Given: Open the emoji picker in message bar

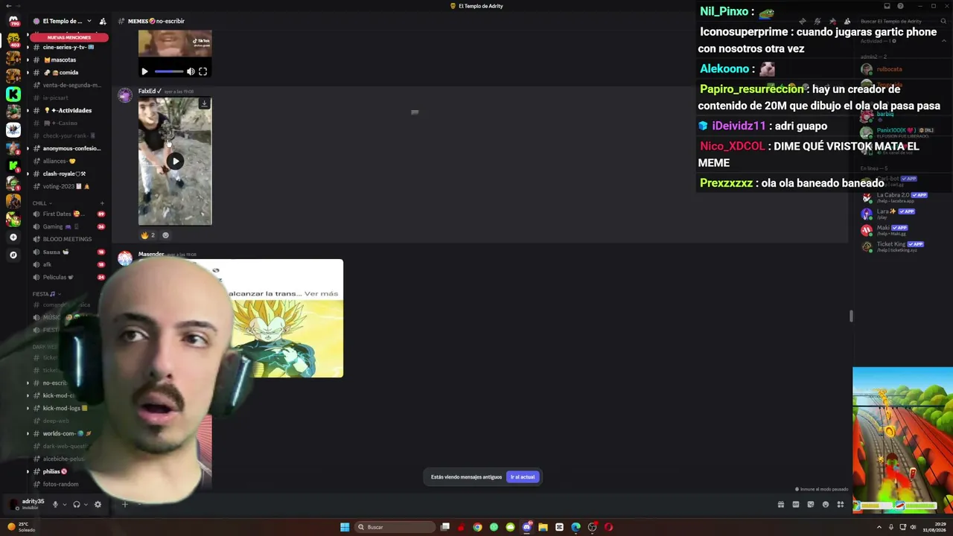Looking at the screenshot, I should [826, 504].
